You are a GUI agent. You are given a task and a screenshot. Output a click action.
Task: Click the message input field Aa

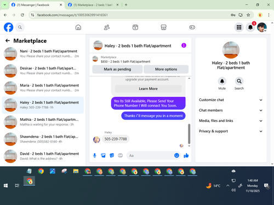coord(153,155)
